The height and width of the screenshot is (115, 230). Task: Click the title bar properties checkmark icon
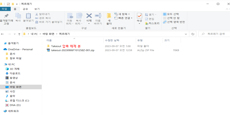[8, 4]
